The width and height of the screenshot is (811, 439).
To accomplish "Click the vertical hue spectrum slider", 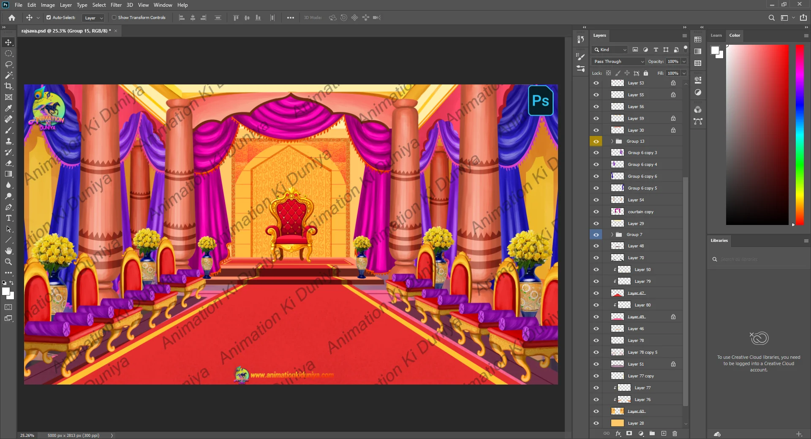I will tap(800, 135).
